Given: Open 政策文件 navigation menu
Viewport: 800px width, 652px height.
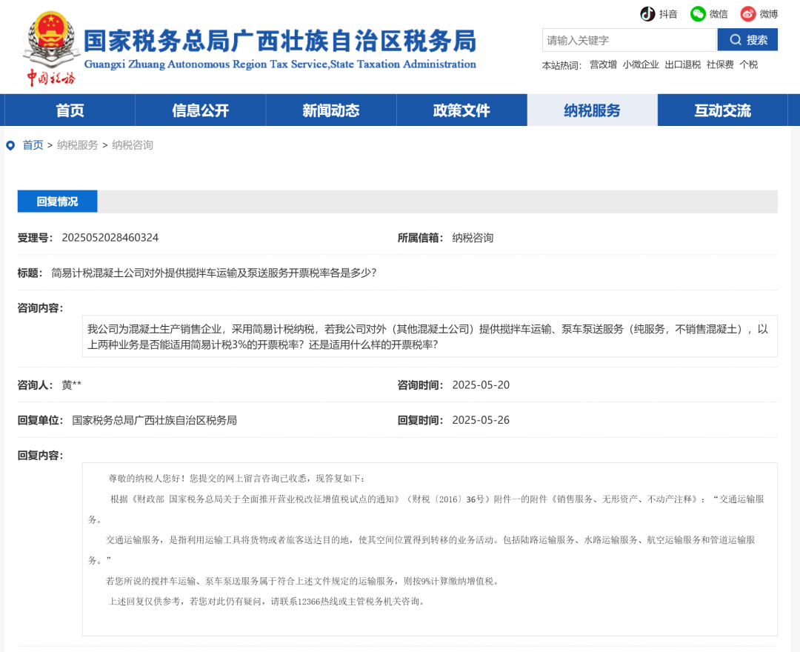Looking at the screenshot, I should coord(461,110).
